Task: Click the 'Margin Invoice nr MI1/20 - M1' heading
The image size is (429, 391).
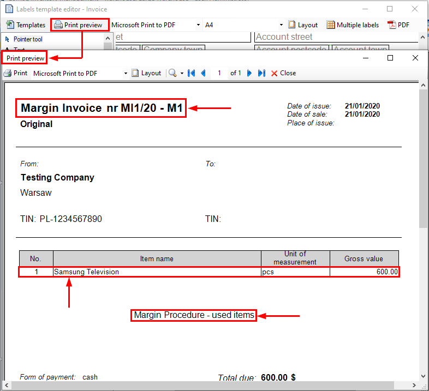Action: [102, 108]
